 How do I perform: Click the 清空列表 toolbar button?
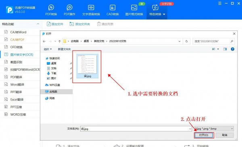coord(105,24)
